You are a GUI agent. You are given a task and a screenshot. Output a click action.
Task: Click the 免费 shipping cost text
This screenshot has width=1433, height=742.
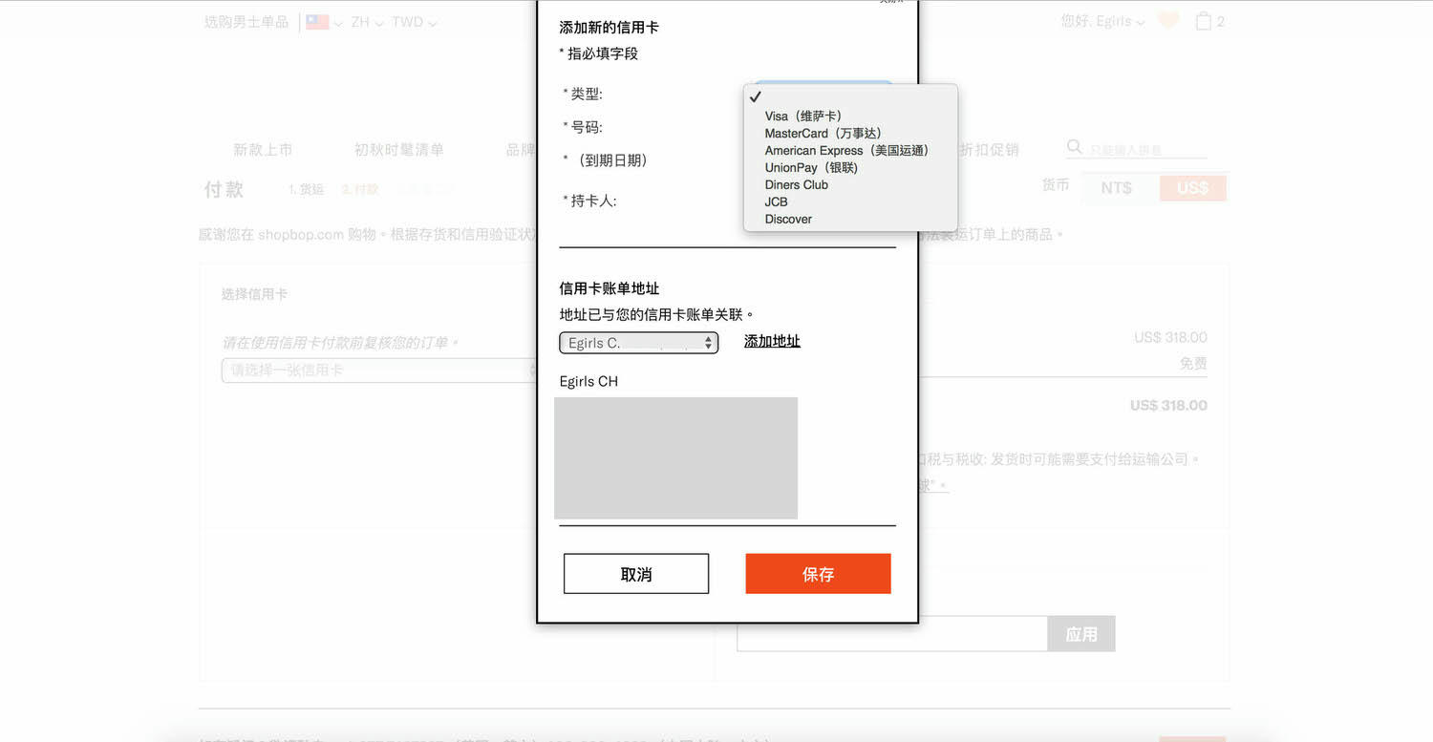point(1193,364)
